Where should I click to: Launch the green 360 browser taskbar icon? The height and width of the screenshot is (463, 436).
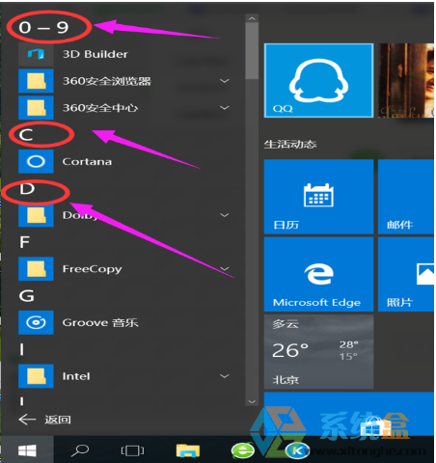tap(243, 450)
